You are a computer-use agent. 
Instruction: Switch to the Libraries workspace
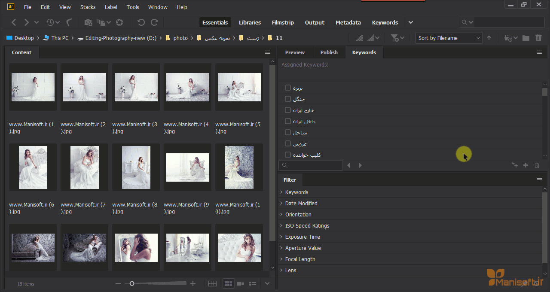pyautogui.click(x=250, y=22)
